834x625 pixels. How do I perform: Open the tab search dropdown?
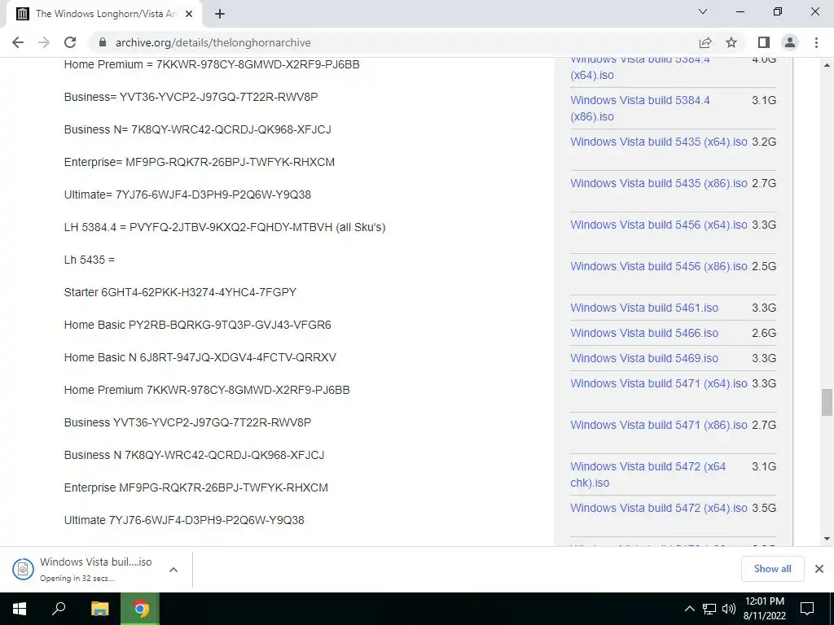703,11
